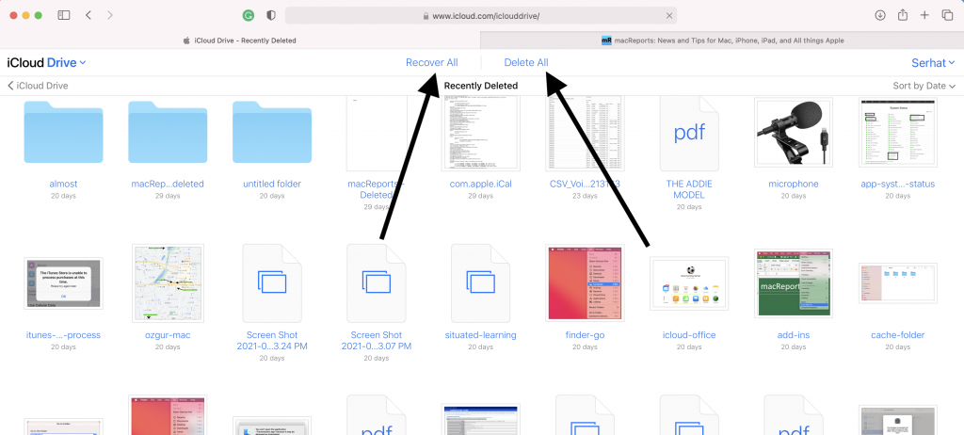Screen dimensions: 964x435
Task: Select Screen Shot 2021-0...3.07 PM file icon
Action: click(x=377, y=283)
